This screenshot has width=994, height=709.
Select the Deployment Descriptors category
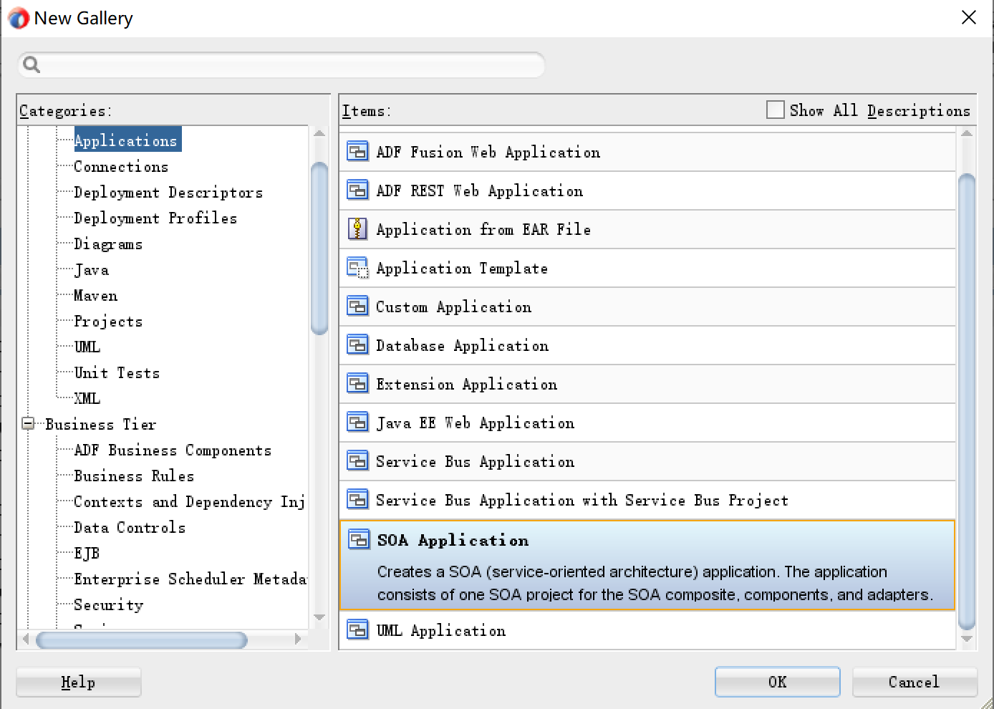tap(168, 193)
